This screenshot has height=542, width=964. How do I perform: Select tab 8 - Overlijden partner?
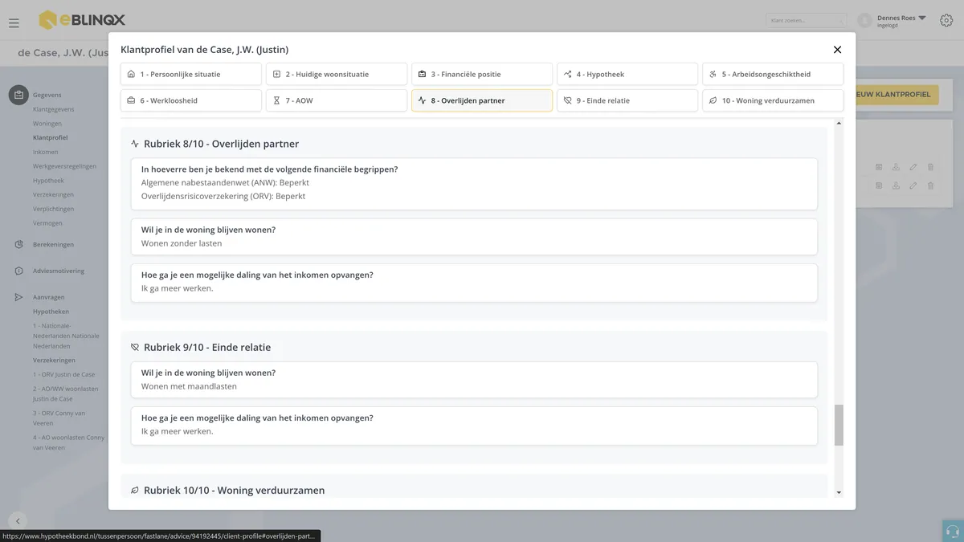[x=482, y=100]
